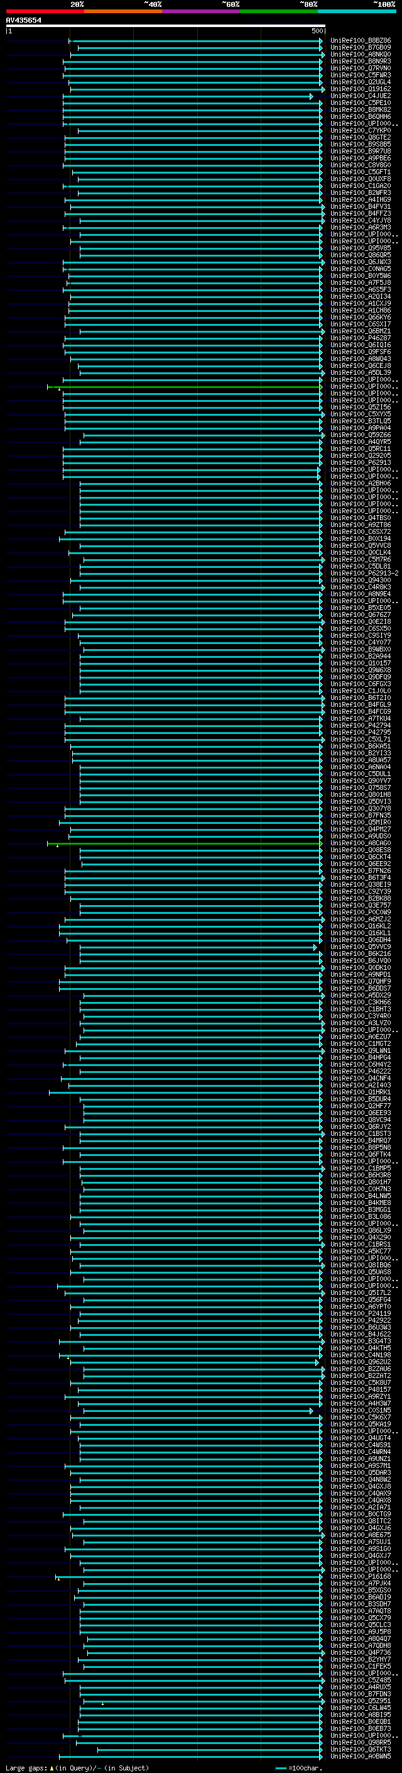Viewport: 402px width, 1773px height.
Task: Select label UniRef100_Q6BNZ1
Action: click(x=361, y=331)
